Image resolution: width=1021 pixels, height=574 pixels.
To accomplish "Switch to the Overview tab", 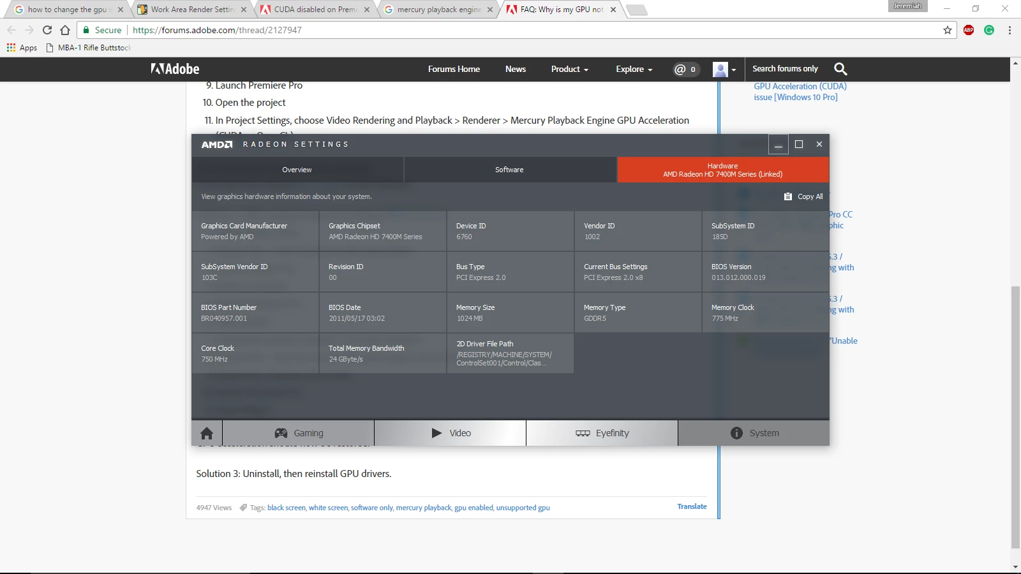I will click(x=297, y=170).
